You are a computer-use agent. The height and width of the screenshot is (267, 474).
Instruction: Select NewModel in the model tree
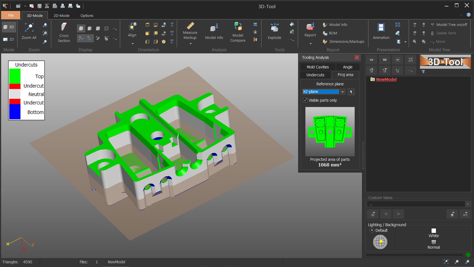pyautogui.click(x=386, y=79)
